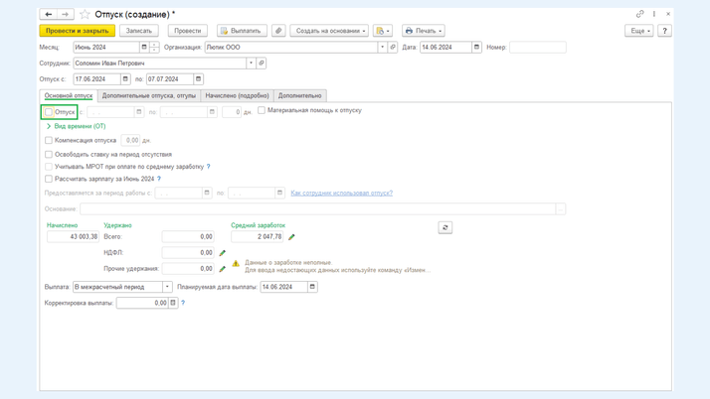Click the Средний заработок value 2 047,78
This screenshot has width=710, height=399.
(257, 237)
